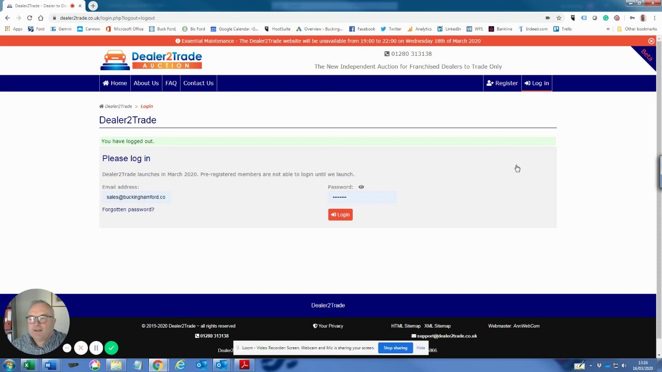
Task: Open the Analytics bookmark
Action: [x=419, y=29]
